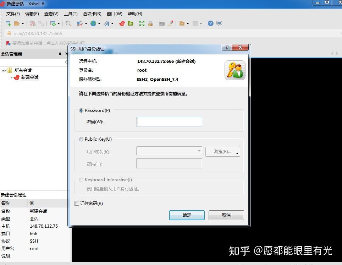
Task: Click the green Xmanager toolbar icon
Action: click(x=131, y=23)
